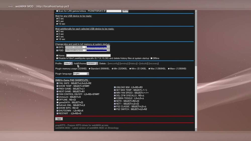Enable the Home checkbox
The width and height of the screenshot is (251, 141).
point(57,56)
